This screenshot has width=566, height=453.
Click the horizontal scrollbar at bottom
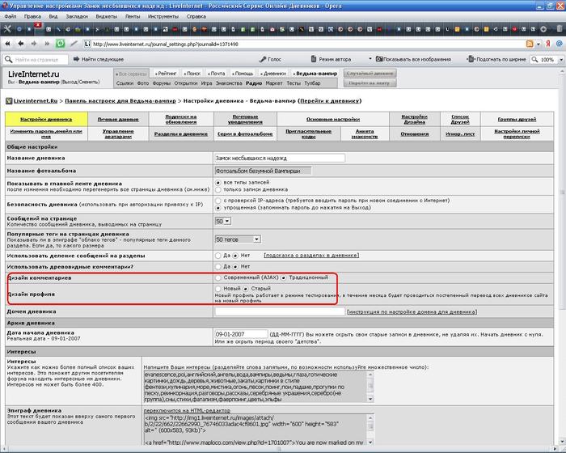click(279, 449)
